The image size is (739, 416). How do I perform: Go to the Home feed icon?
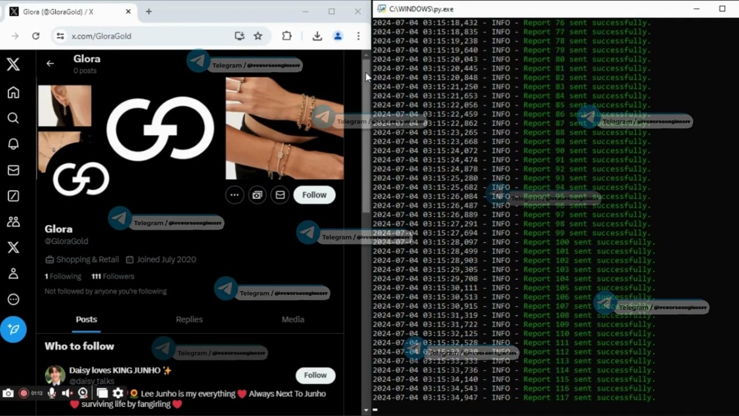tap(13, 92)
